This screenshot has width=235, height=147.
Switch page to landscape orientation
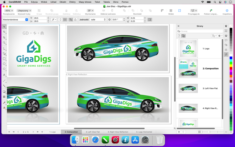[65, 19]
